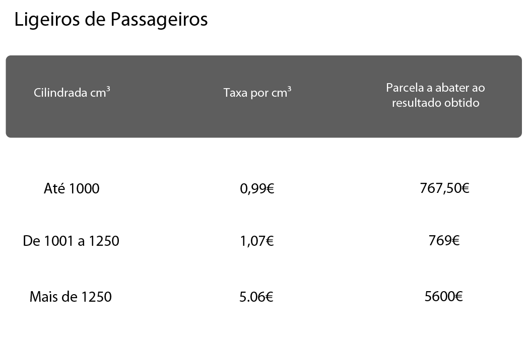Image resolution: width=529 pixels, height=343 pixels.
Task: Click the Ligeiros de Passageiros heading
Action: pos(111,20)
